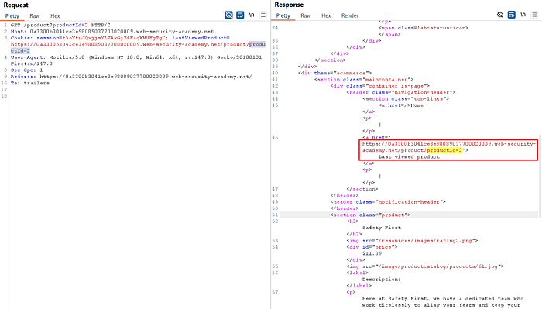
Task: Switch Response view to Raw tab
Action: coord(306,15)
